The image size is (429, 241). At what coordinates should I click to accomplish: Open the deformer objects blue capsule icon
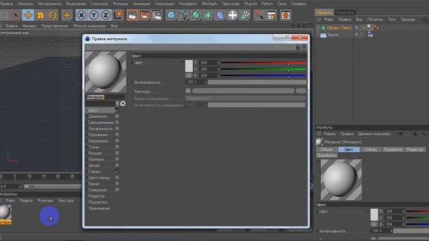click(x=221, y=15)
